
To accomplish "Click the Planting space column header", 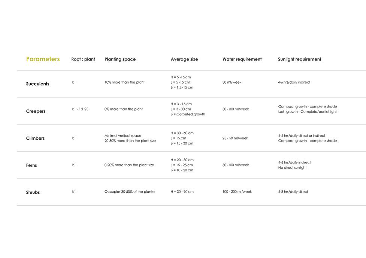I will tap(120, 59).
